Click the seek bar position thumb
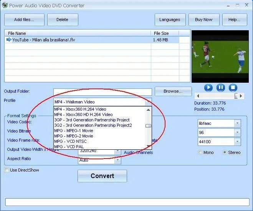 click(x=236, y=96)
